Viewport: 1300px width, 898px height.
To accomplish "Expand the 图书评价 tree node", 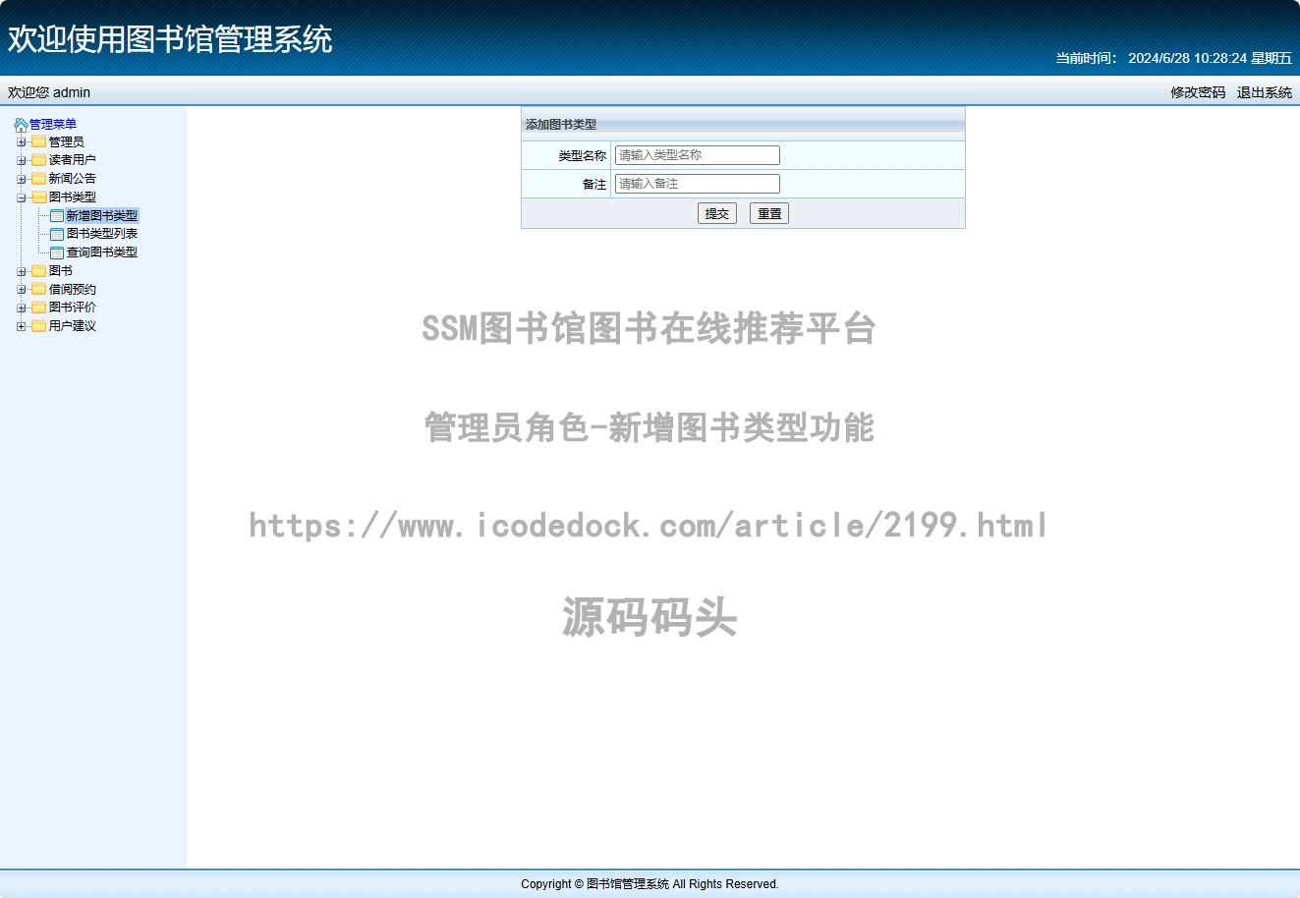I will tap(22, 308).
